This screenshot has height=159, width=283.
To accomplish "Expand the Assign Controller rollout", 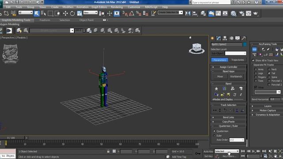I will pyautogui.click(x=228, y=67).
